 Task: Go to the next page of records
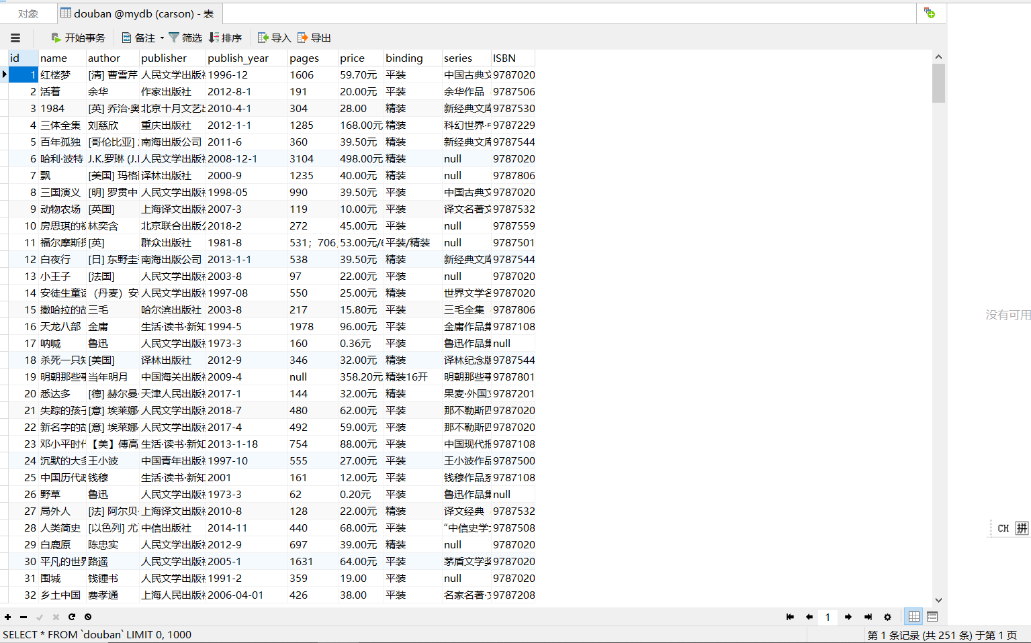click(848, 616)
